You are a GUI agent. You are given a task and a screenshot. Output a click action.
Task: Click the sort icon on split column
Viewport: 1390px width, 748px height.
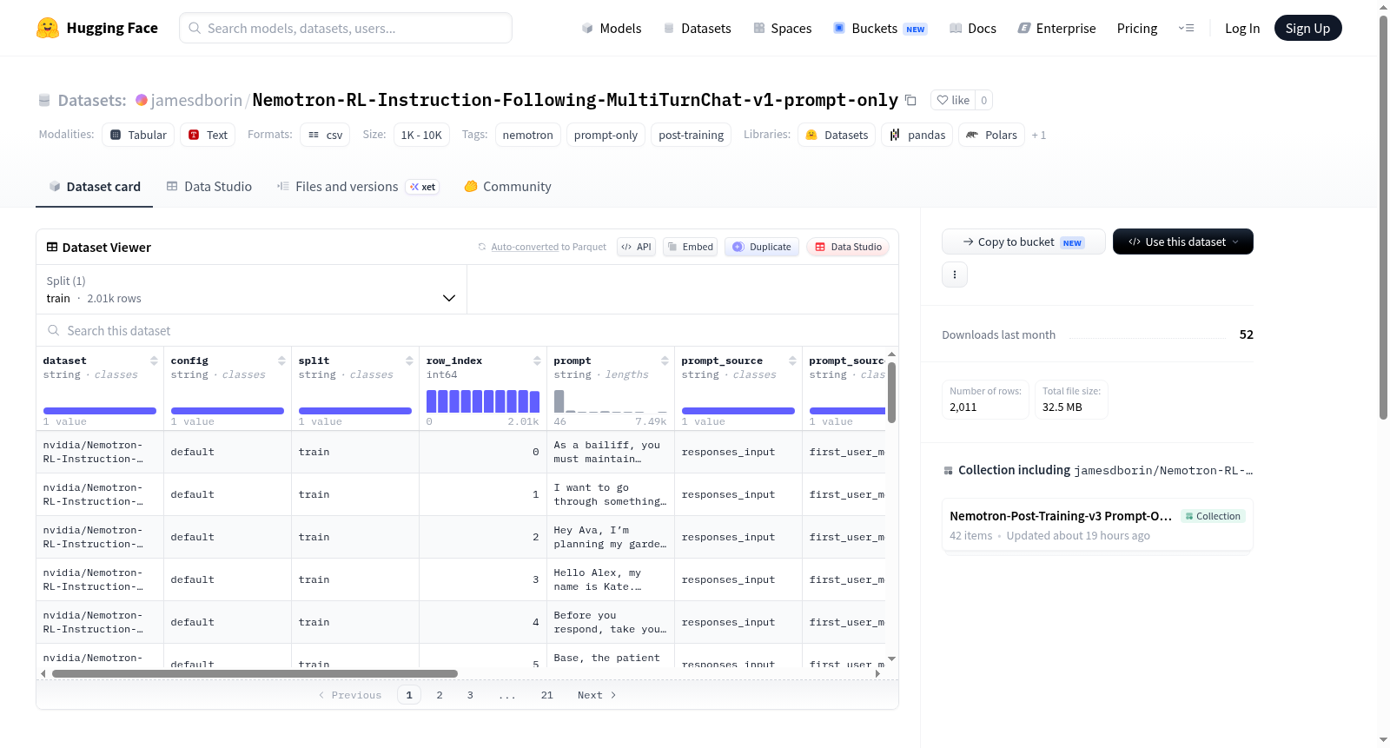click(x=409, y=361)
